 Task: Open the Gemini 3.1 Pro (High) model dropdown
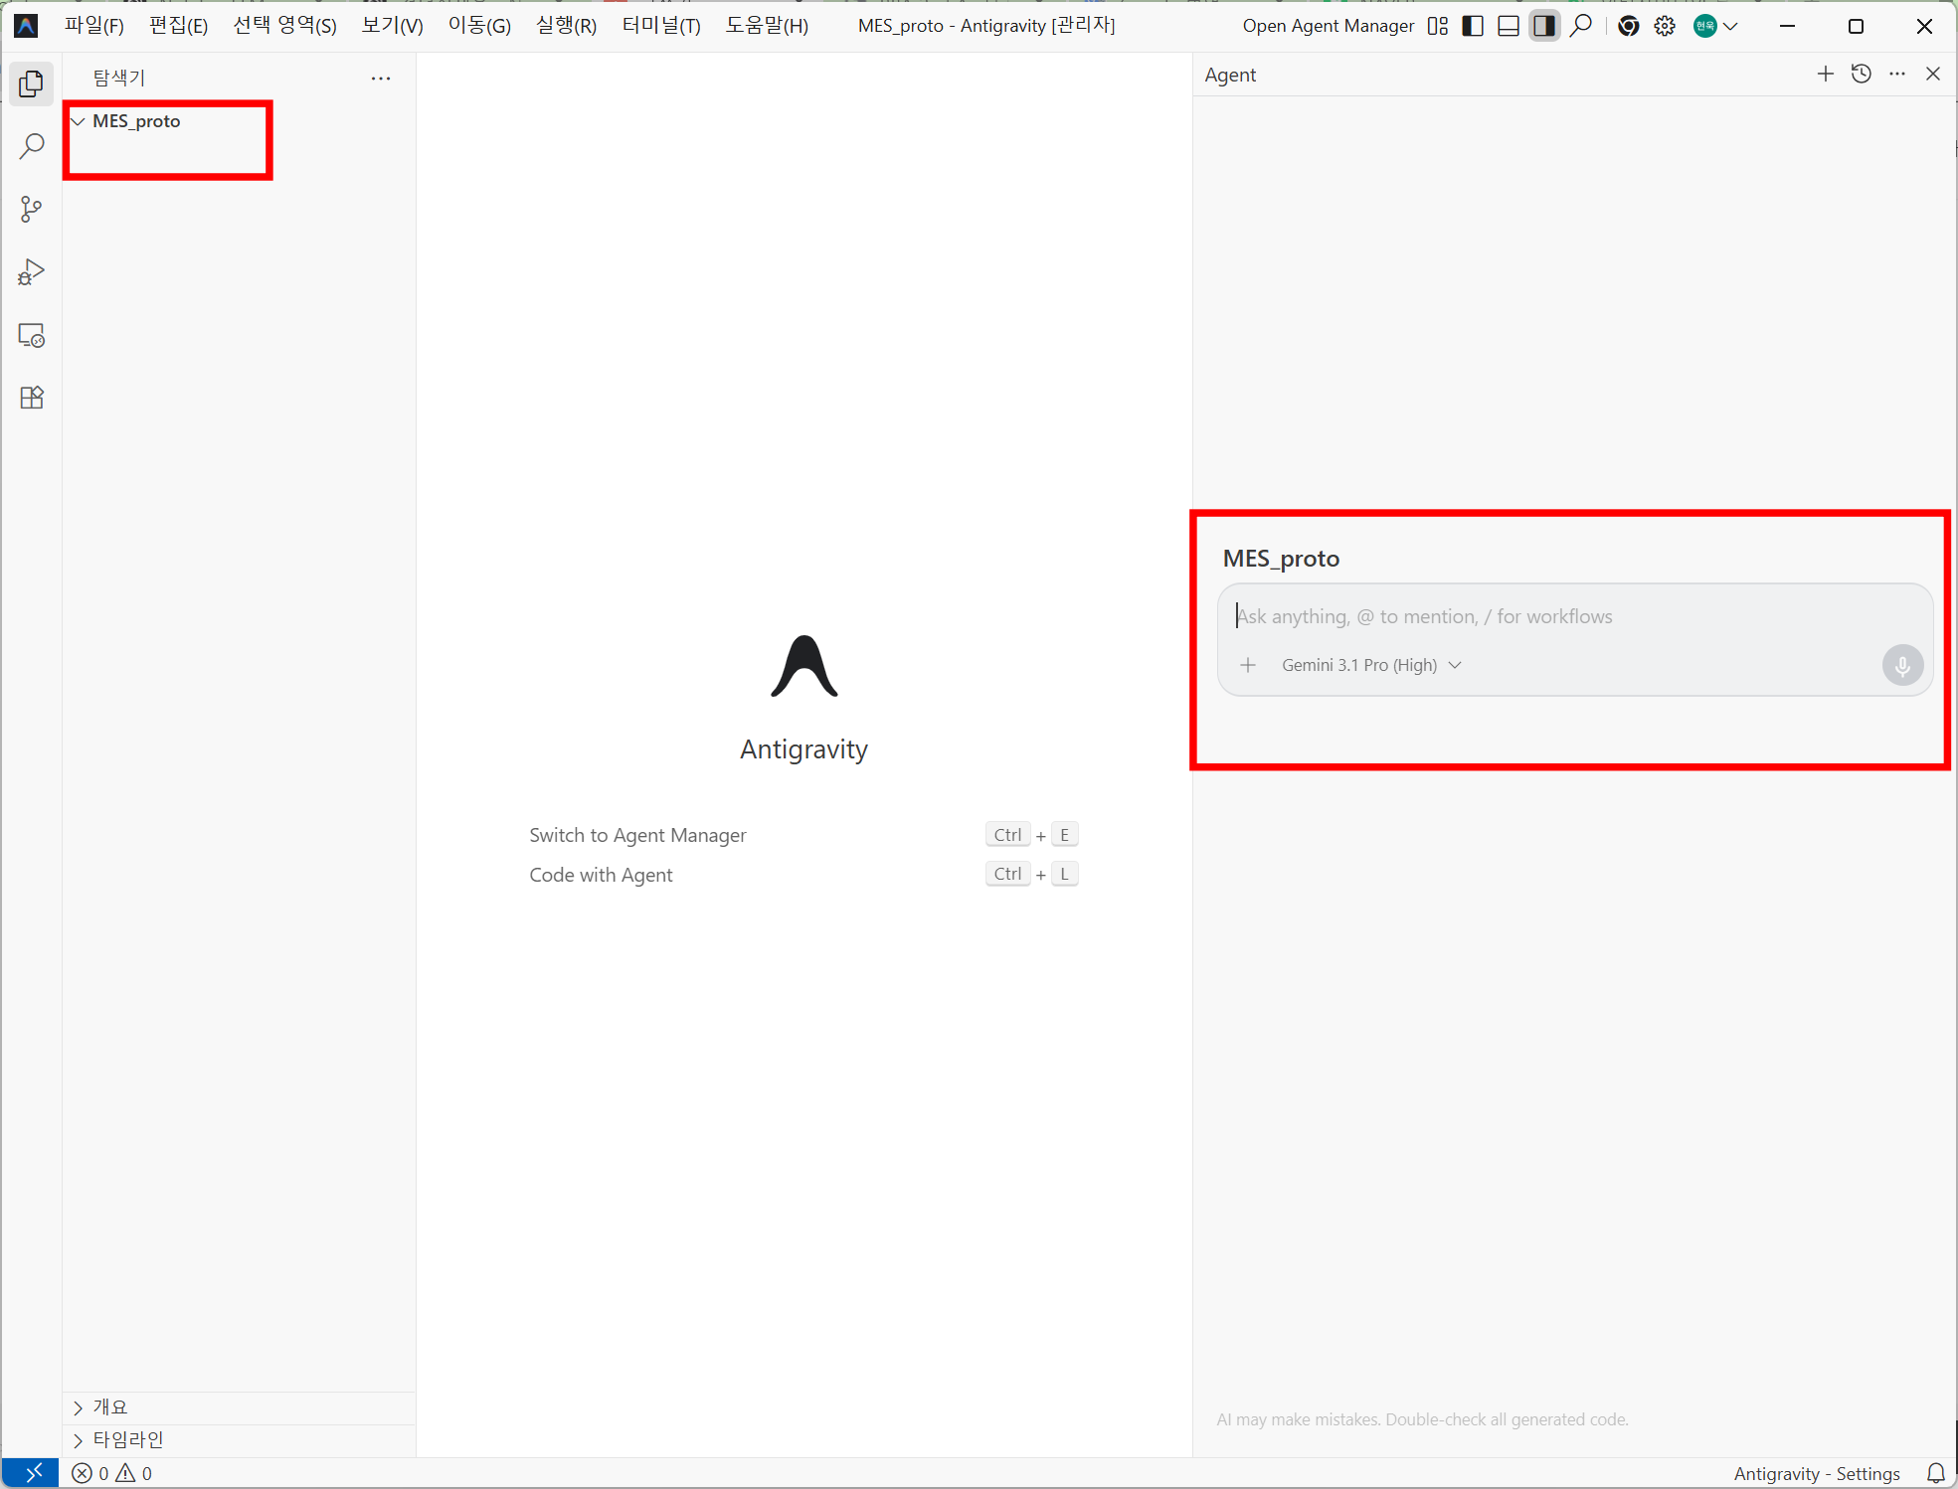pyautogui.click(x=1371, y=665)
